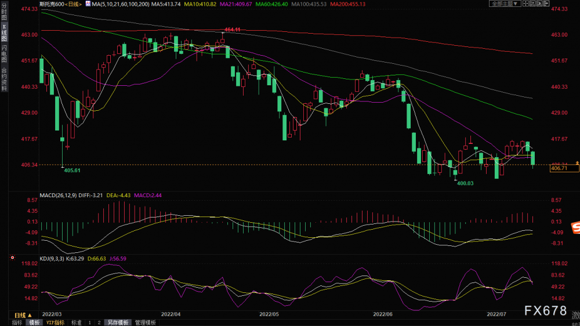Switch to 闪电图 side tab
580x326 pixels.
(4, 54)
